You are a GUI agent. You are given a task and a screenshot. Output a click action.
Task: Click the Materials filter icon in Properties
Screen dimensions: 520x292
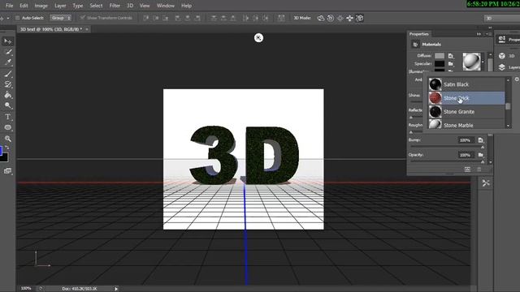(x=415, y=44)
